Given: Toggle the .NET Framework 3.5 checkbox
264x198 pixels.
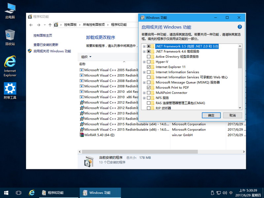Looking at the screenshot, I should coord(149,46).
